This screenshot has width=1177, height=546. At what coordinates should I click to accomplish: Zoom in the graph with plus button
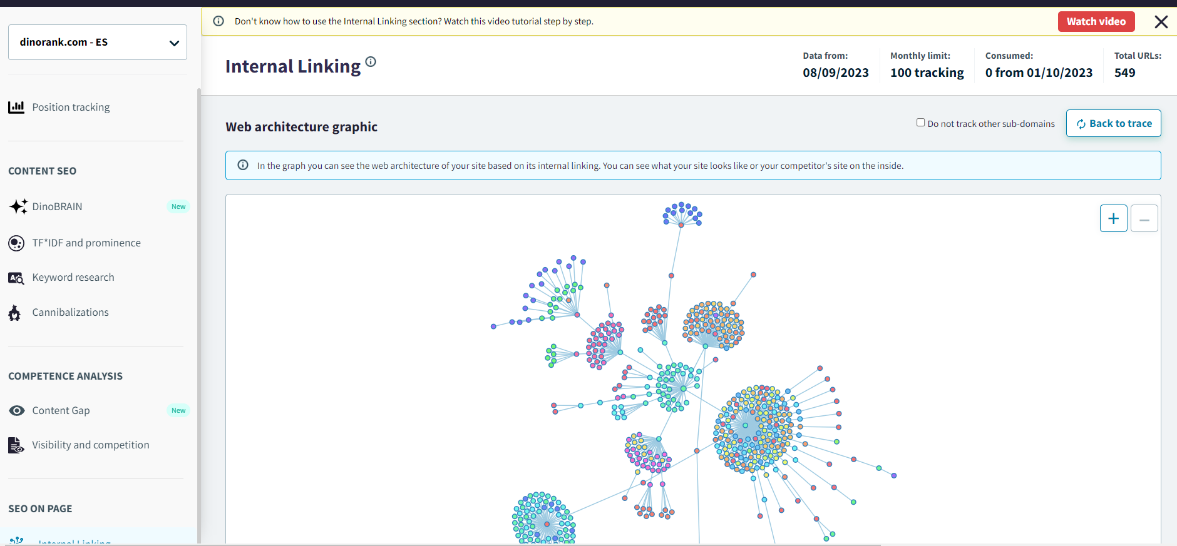click(x=1113, y=218)
